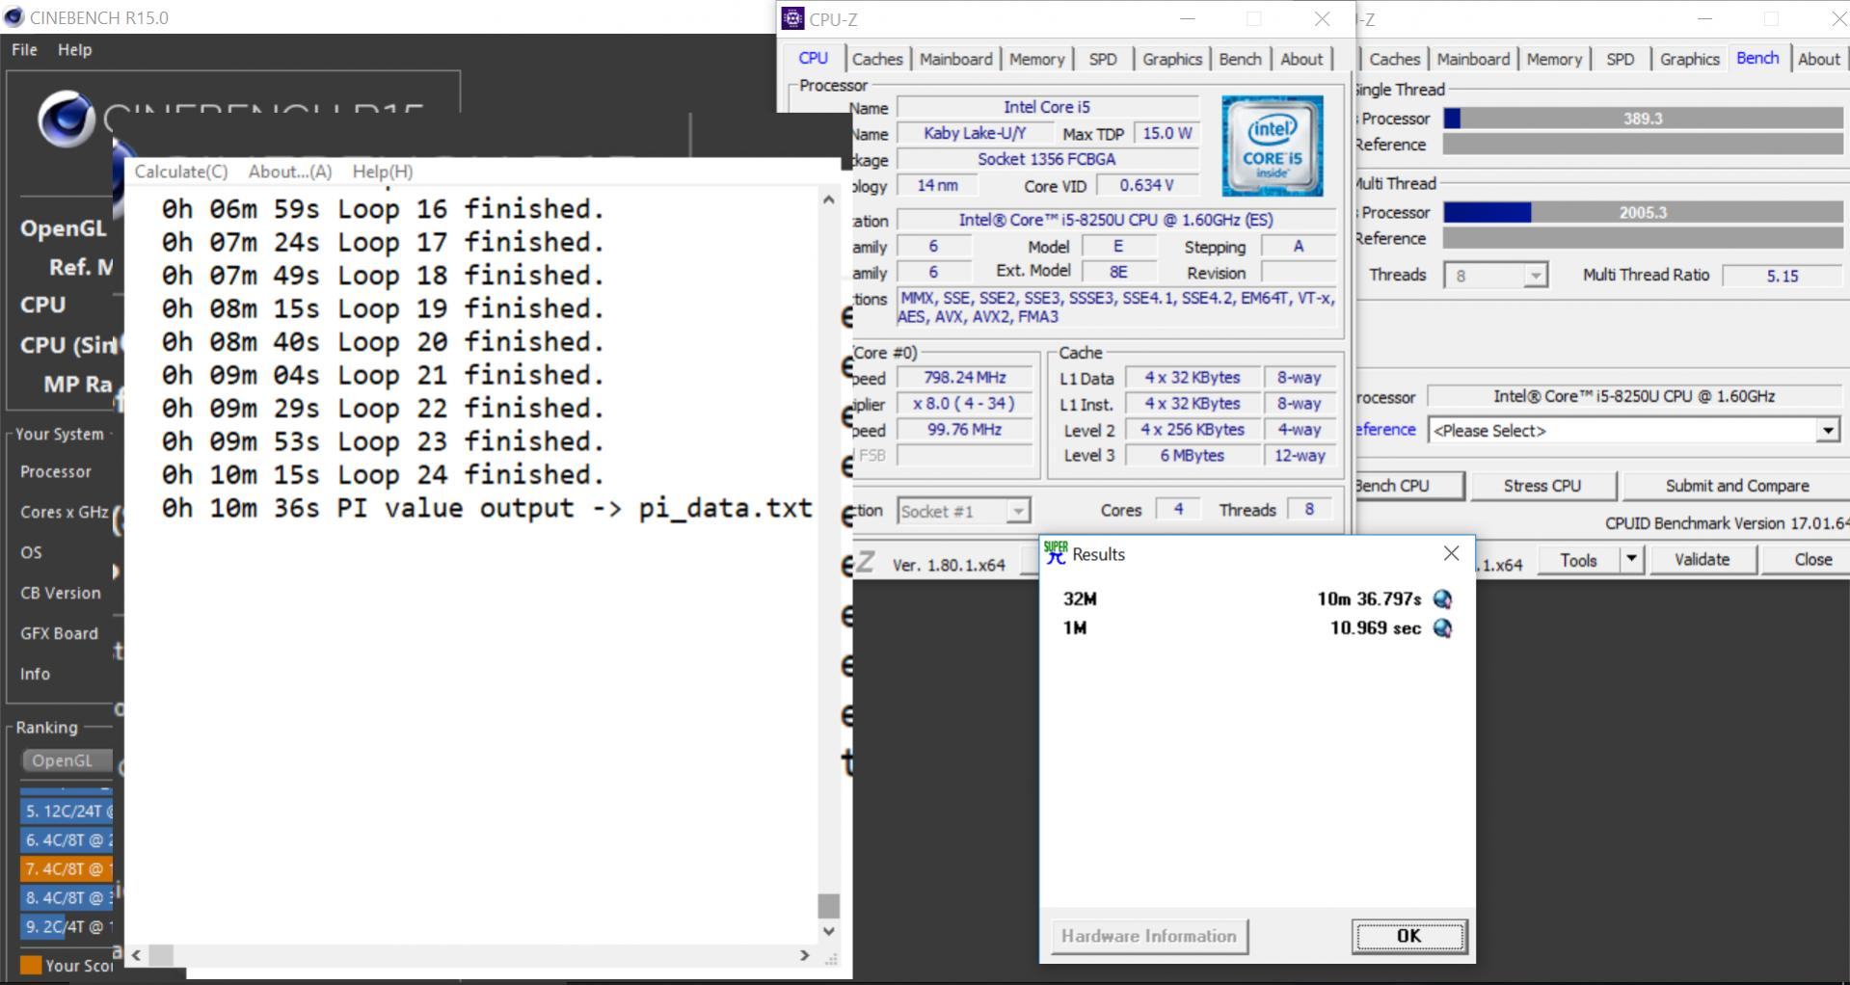Open the Socket #1 selection dropdown
The height and width of the screenshot is (985, 1850).
(x=963, y=511)
